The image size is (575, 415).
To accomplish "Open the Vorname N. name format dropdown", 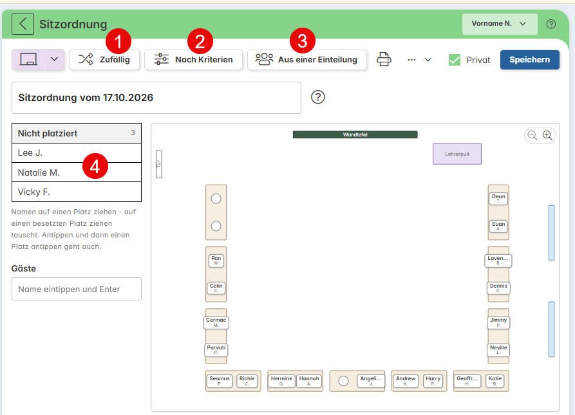I will pos(500,24).
